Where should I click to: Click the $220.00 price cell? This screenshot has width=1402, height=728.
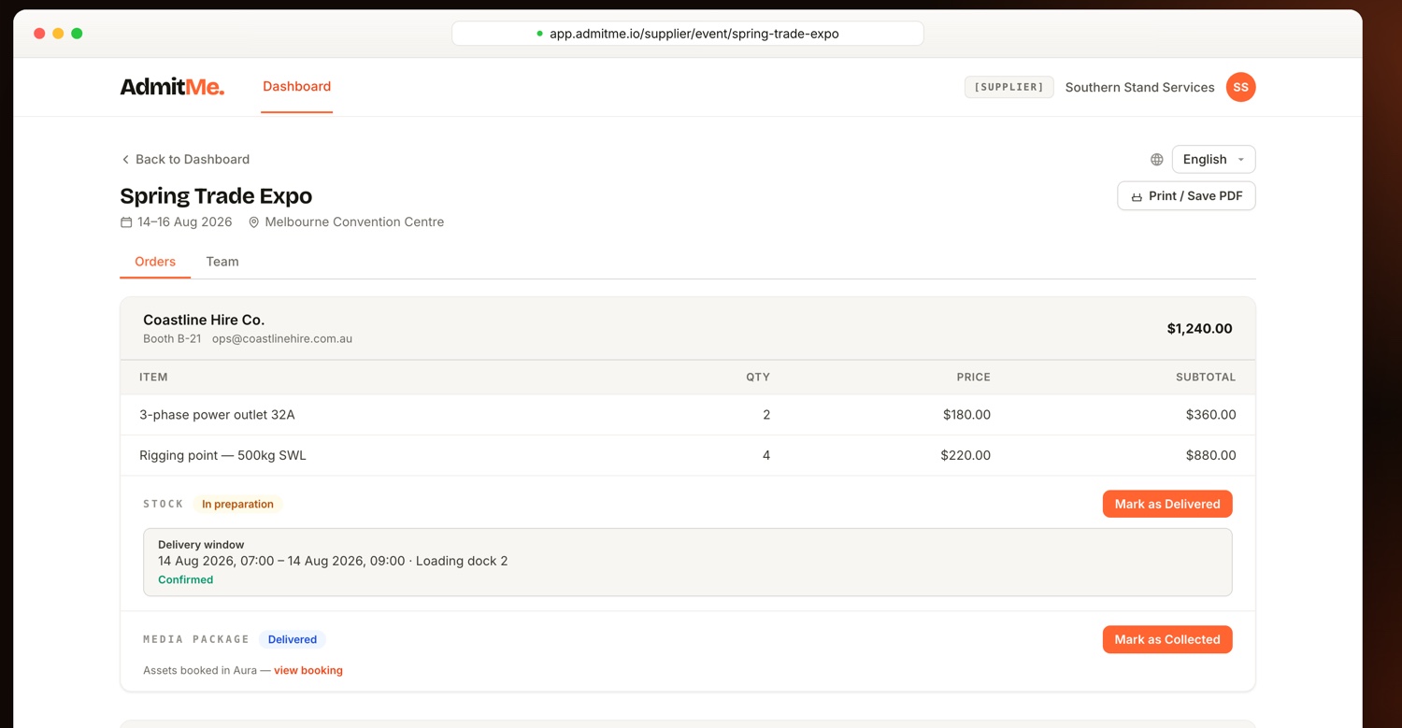click(966, 456)
